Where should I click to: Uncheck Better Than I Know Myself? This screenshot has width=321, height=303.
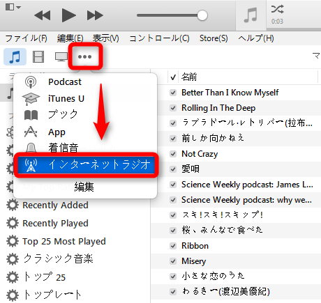click(173, 93)
